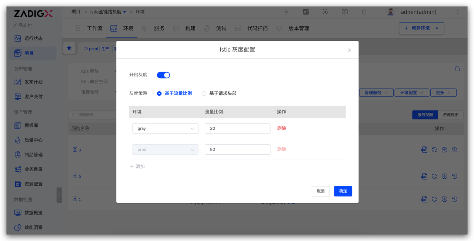Select the 基于请求头部 radio option
This screenshot has width=474, height=241.
click(204, 93)
